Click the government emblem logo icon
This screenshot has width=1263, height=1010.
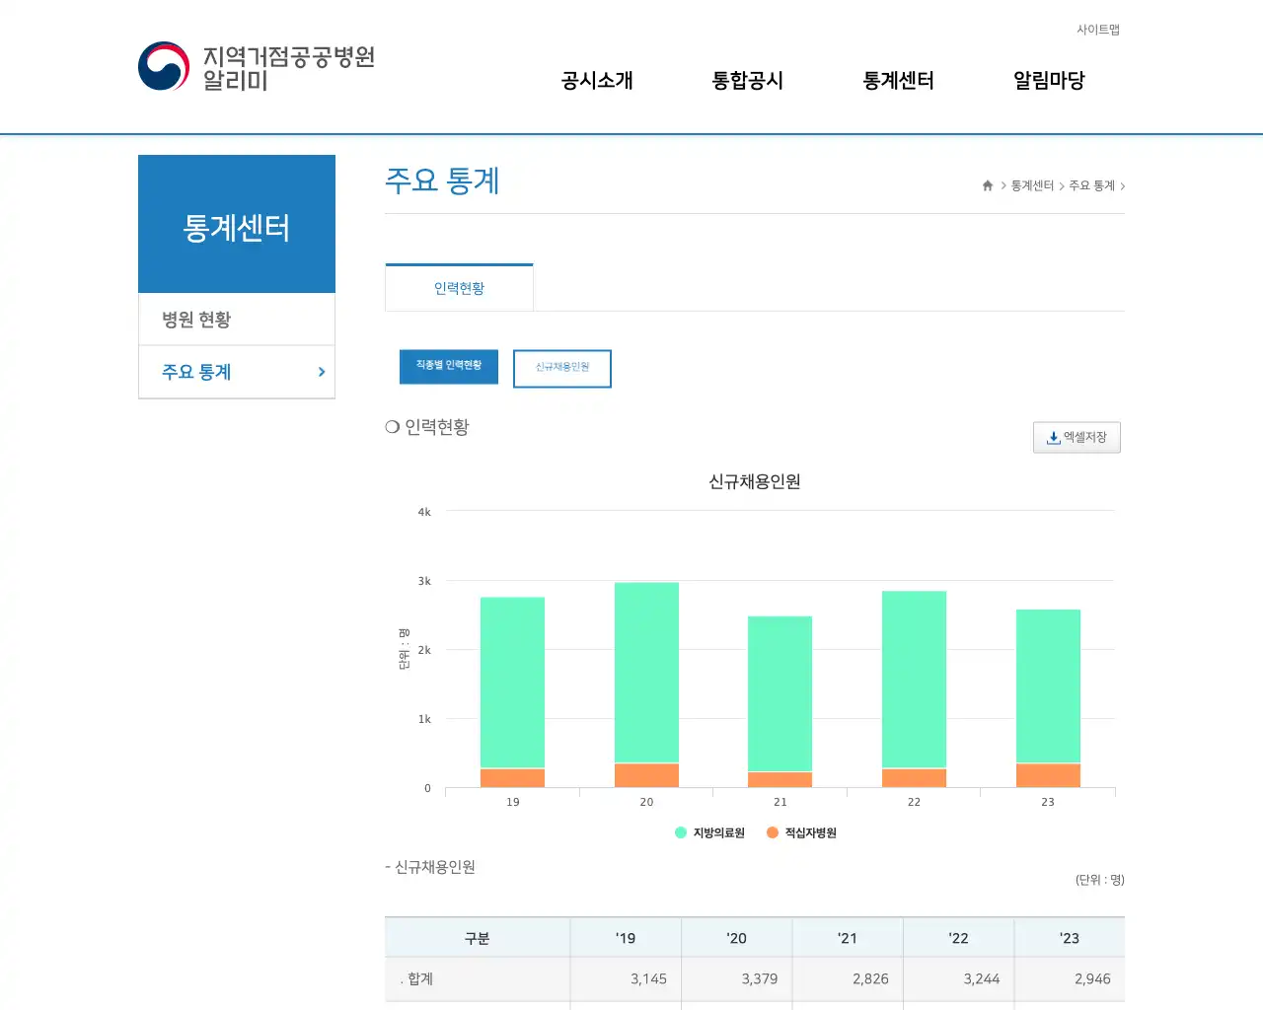click(162, 66)
